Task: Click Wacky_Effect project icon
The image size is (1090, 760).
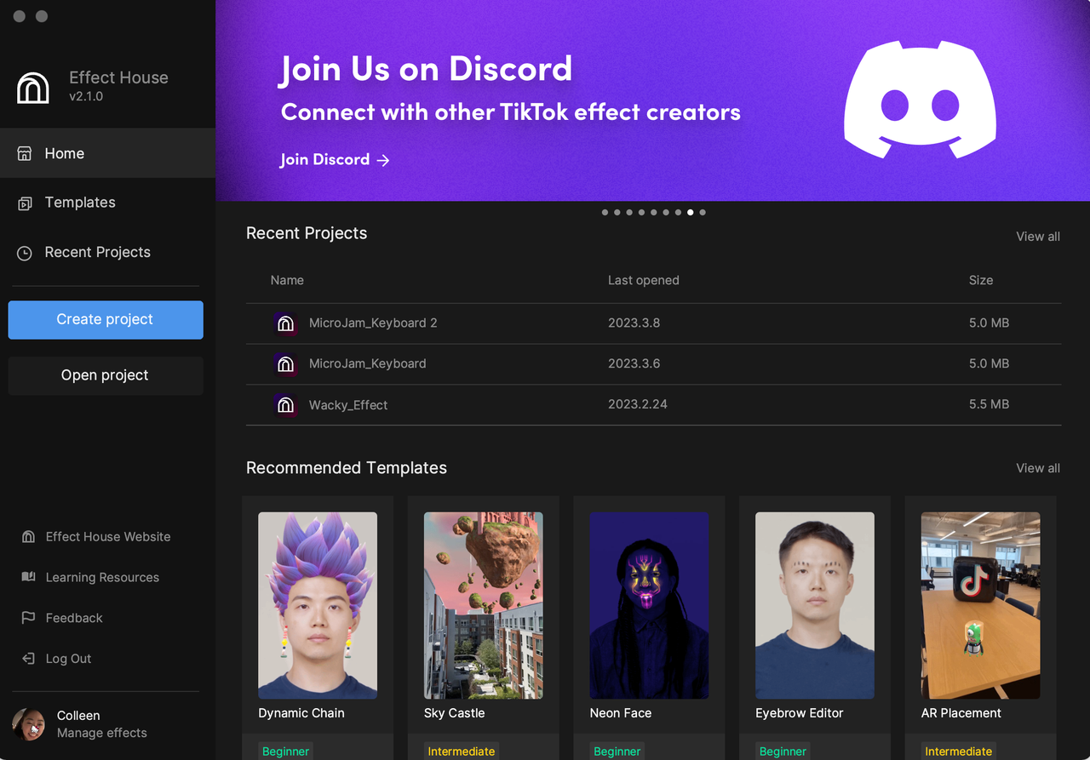Action: [x=285, y=404]
